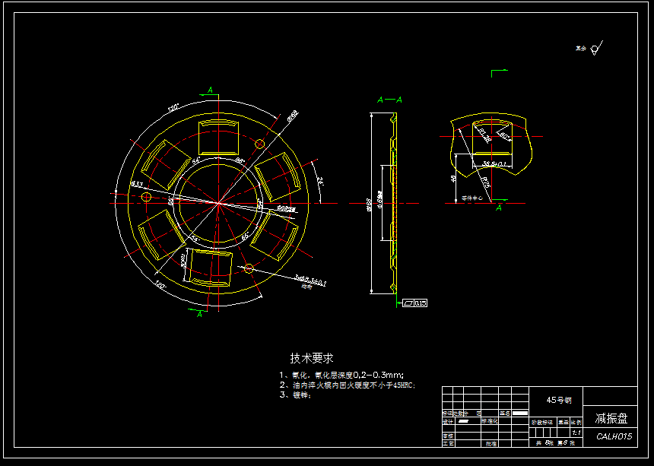Click the 3×Ø8.3±0.1 hole callout

(x=310, y=281)
